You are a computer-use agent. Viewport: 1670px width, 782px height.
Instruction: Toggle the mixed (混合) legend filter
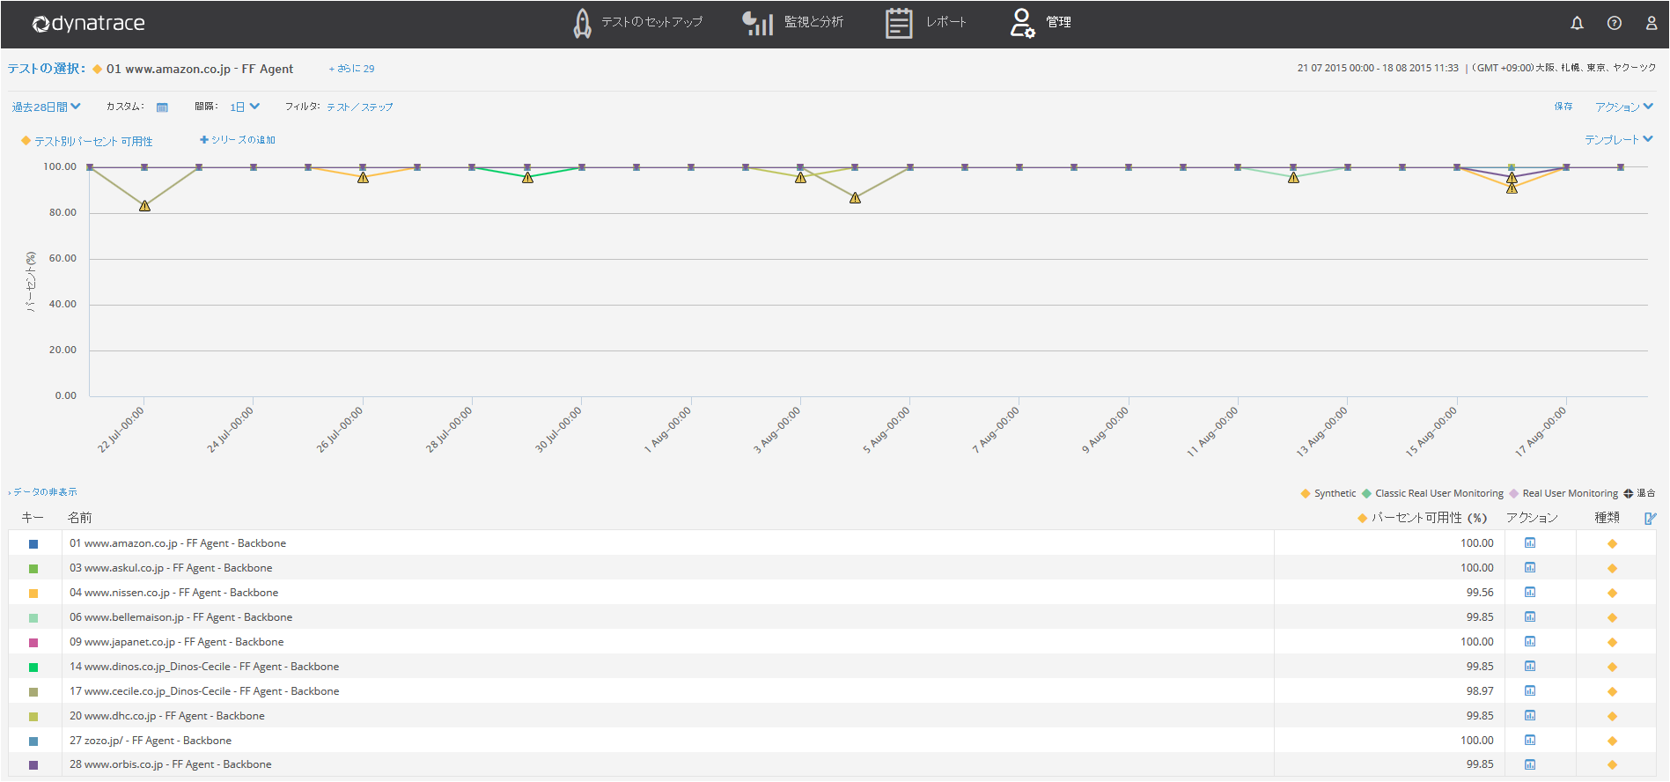point(1640,494)
